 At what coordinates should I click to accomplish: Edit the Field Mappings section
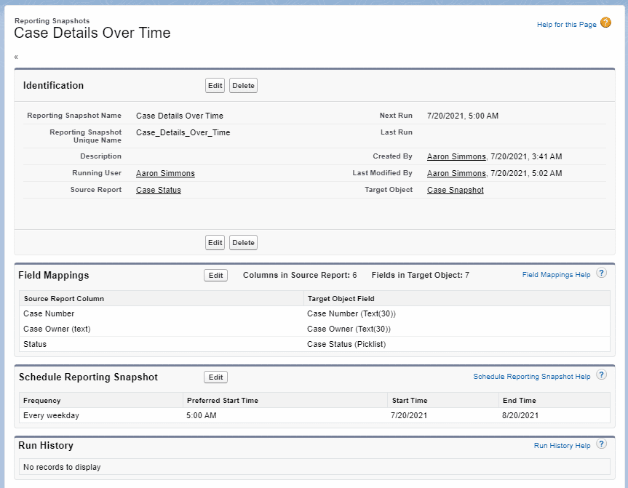point(215,276)
